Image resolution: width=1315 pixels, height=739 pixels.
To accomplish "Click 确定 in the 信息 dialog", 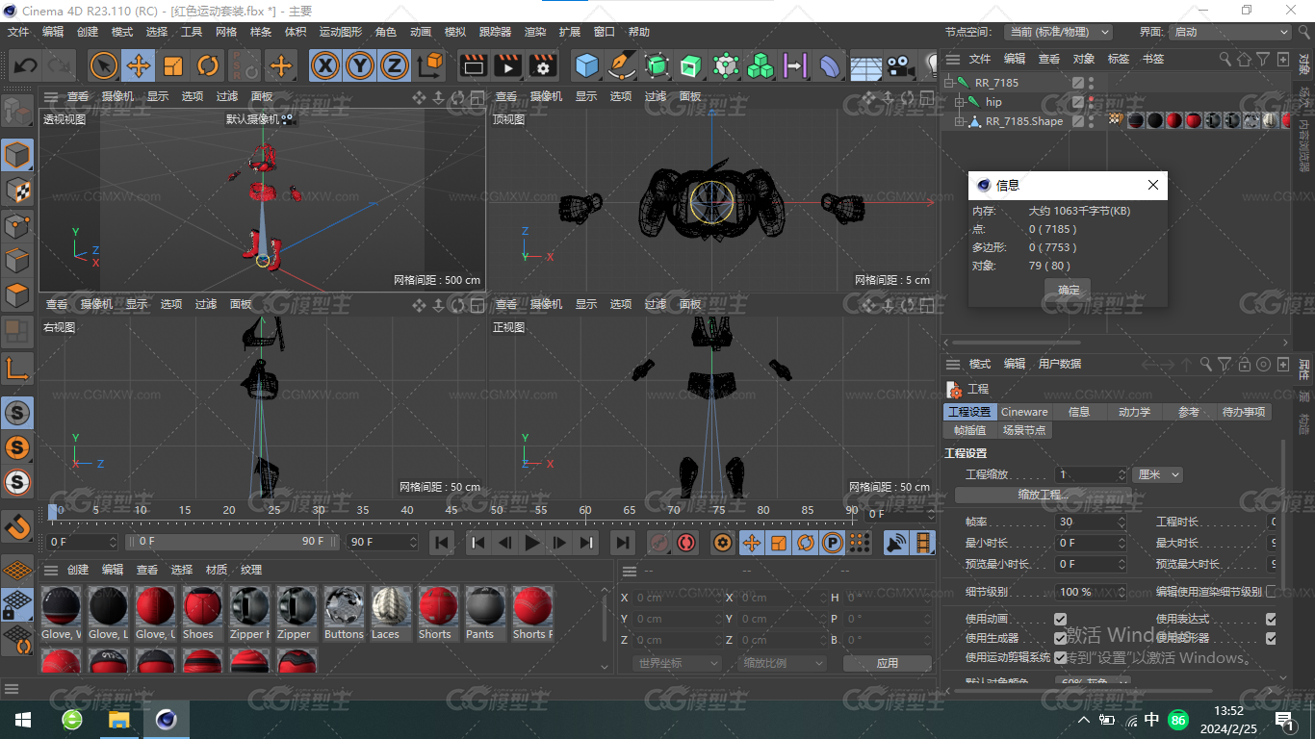I will click(1069, 290).
